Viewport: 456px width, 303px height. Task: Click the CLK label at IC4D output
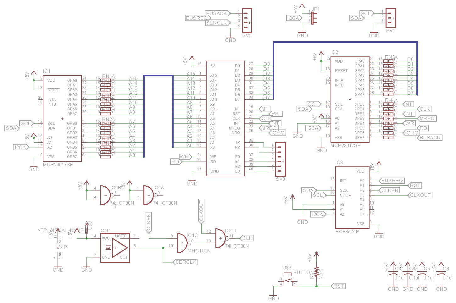tap(247, 238)
